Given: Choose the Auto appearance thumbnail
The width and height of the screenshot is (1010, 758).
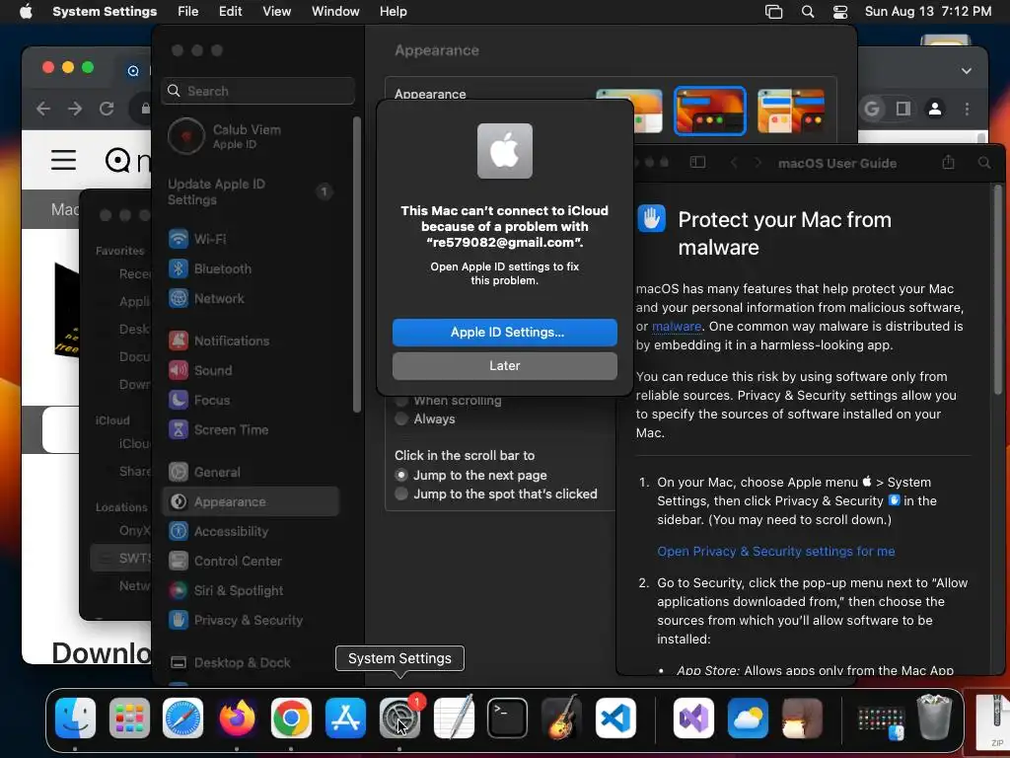Looking at the screenshot, I should pos(791,111).
